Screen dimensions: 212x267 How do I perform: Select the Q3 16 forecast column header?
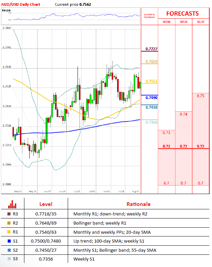(x=166, y=22)
